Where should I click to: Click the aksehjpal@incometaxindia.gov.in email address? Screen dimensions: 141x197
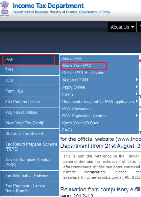tap(93, 177)
